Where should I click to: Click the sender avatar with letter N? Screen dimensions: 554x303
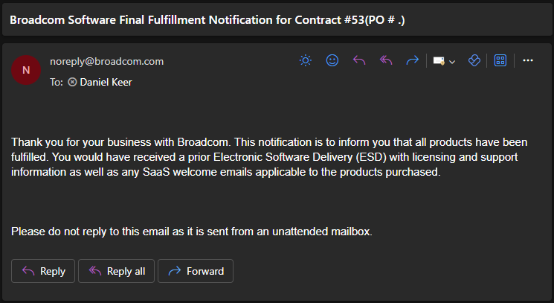pos(26,70)
